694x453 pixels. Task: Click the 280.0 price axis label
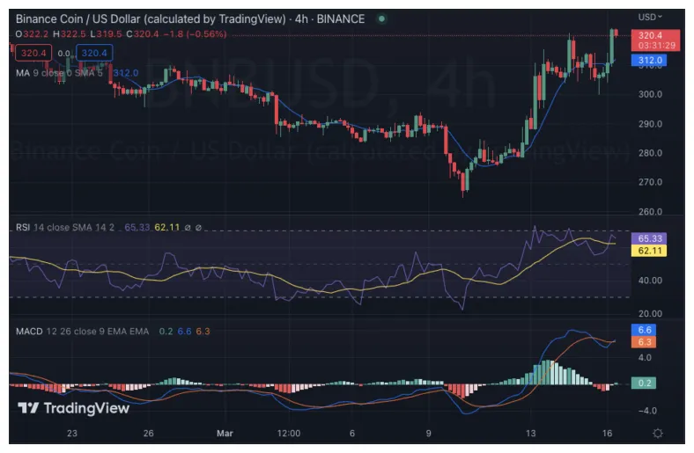pos(650,153)
